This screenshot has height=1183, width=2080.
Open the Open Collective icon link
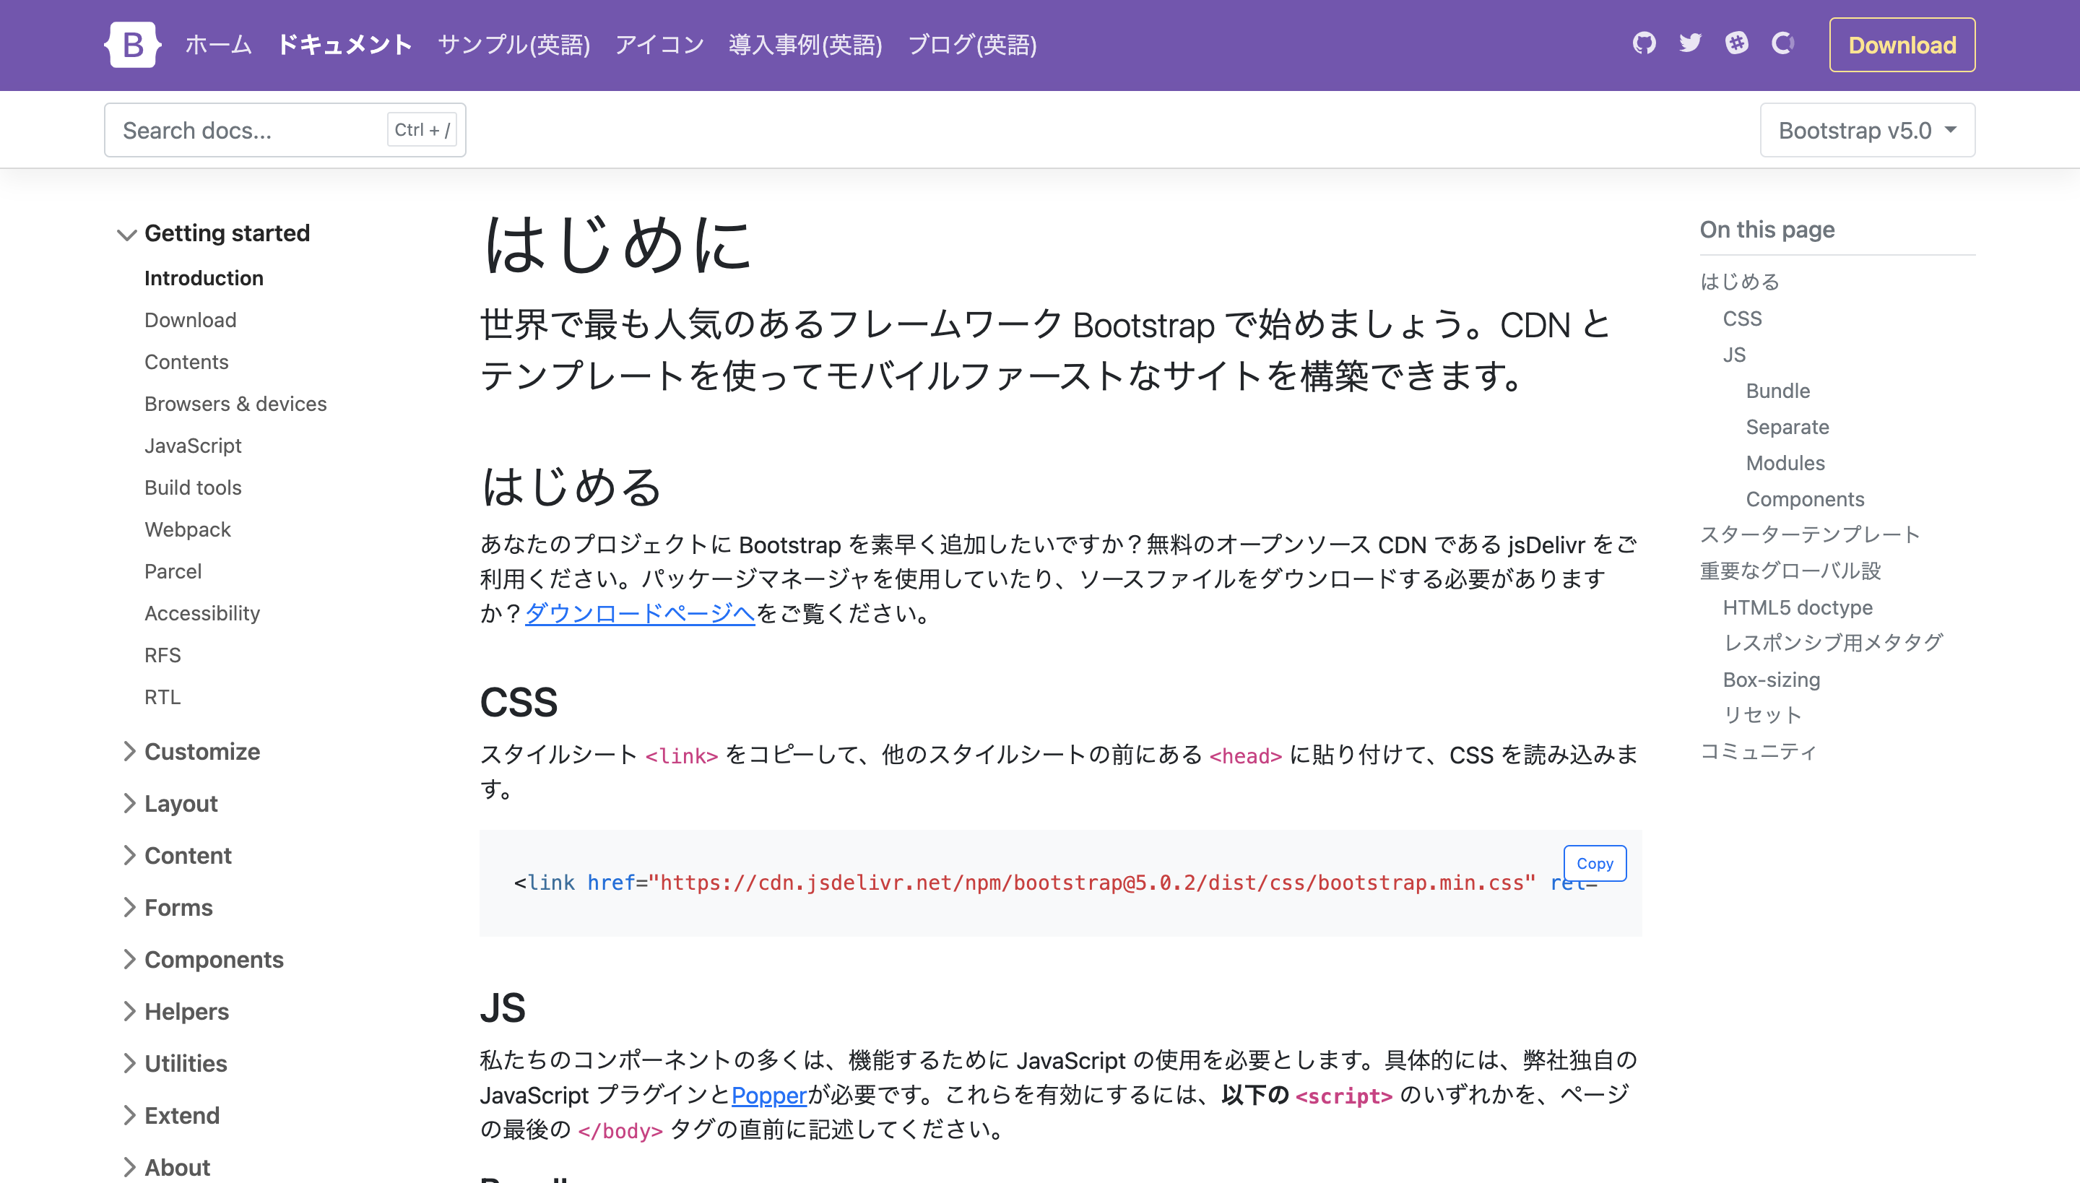point(1782,43)
